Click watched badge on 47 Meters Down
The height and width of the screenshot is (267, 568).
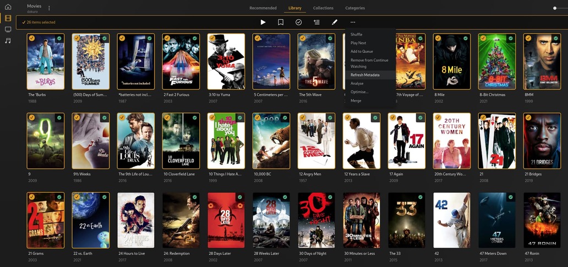(510, 197)
